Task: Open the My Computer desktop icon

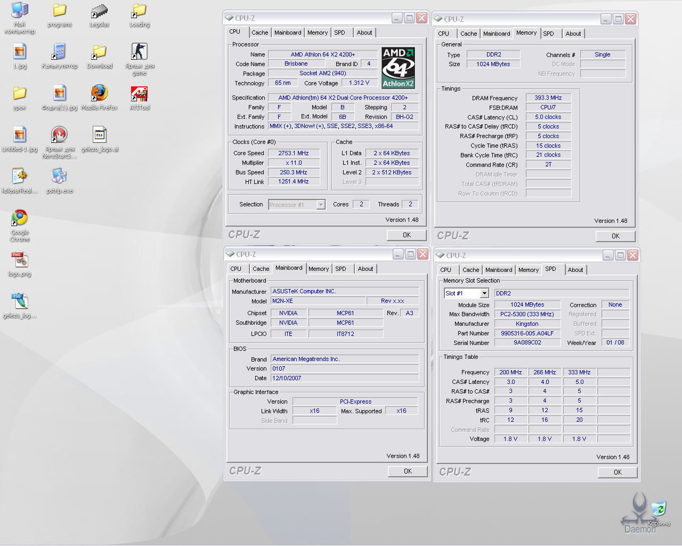Action: tap(20, 11)
